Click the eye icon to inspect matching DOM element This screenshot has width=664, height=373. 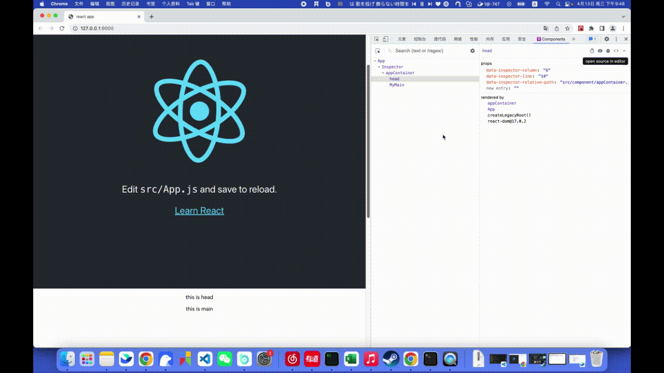[600, 51]
